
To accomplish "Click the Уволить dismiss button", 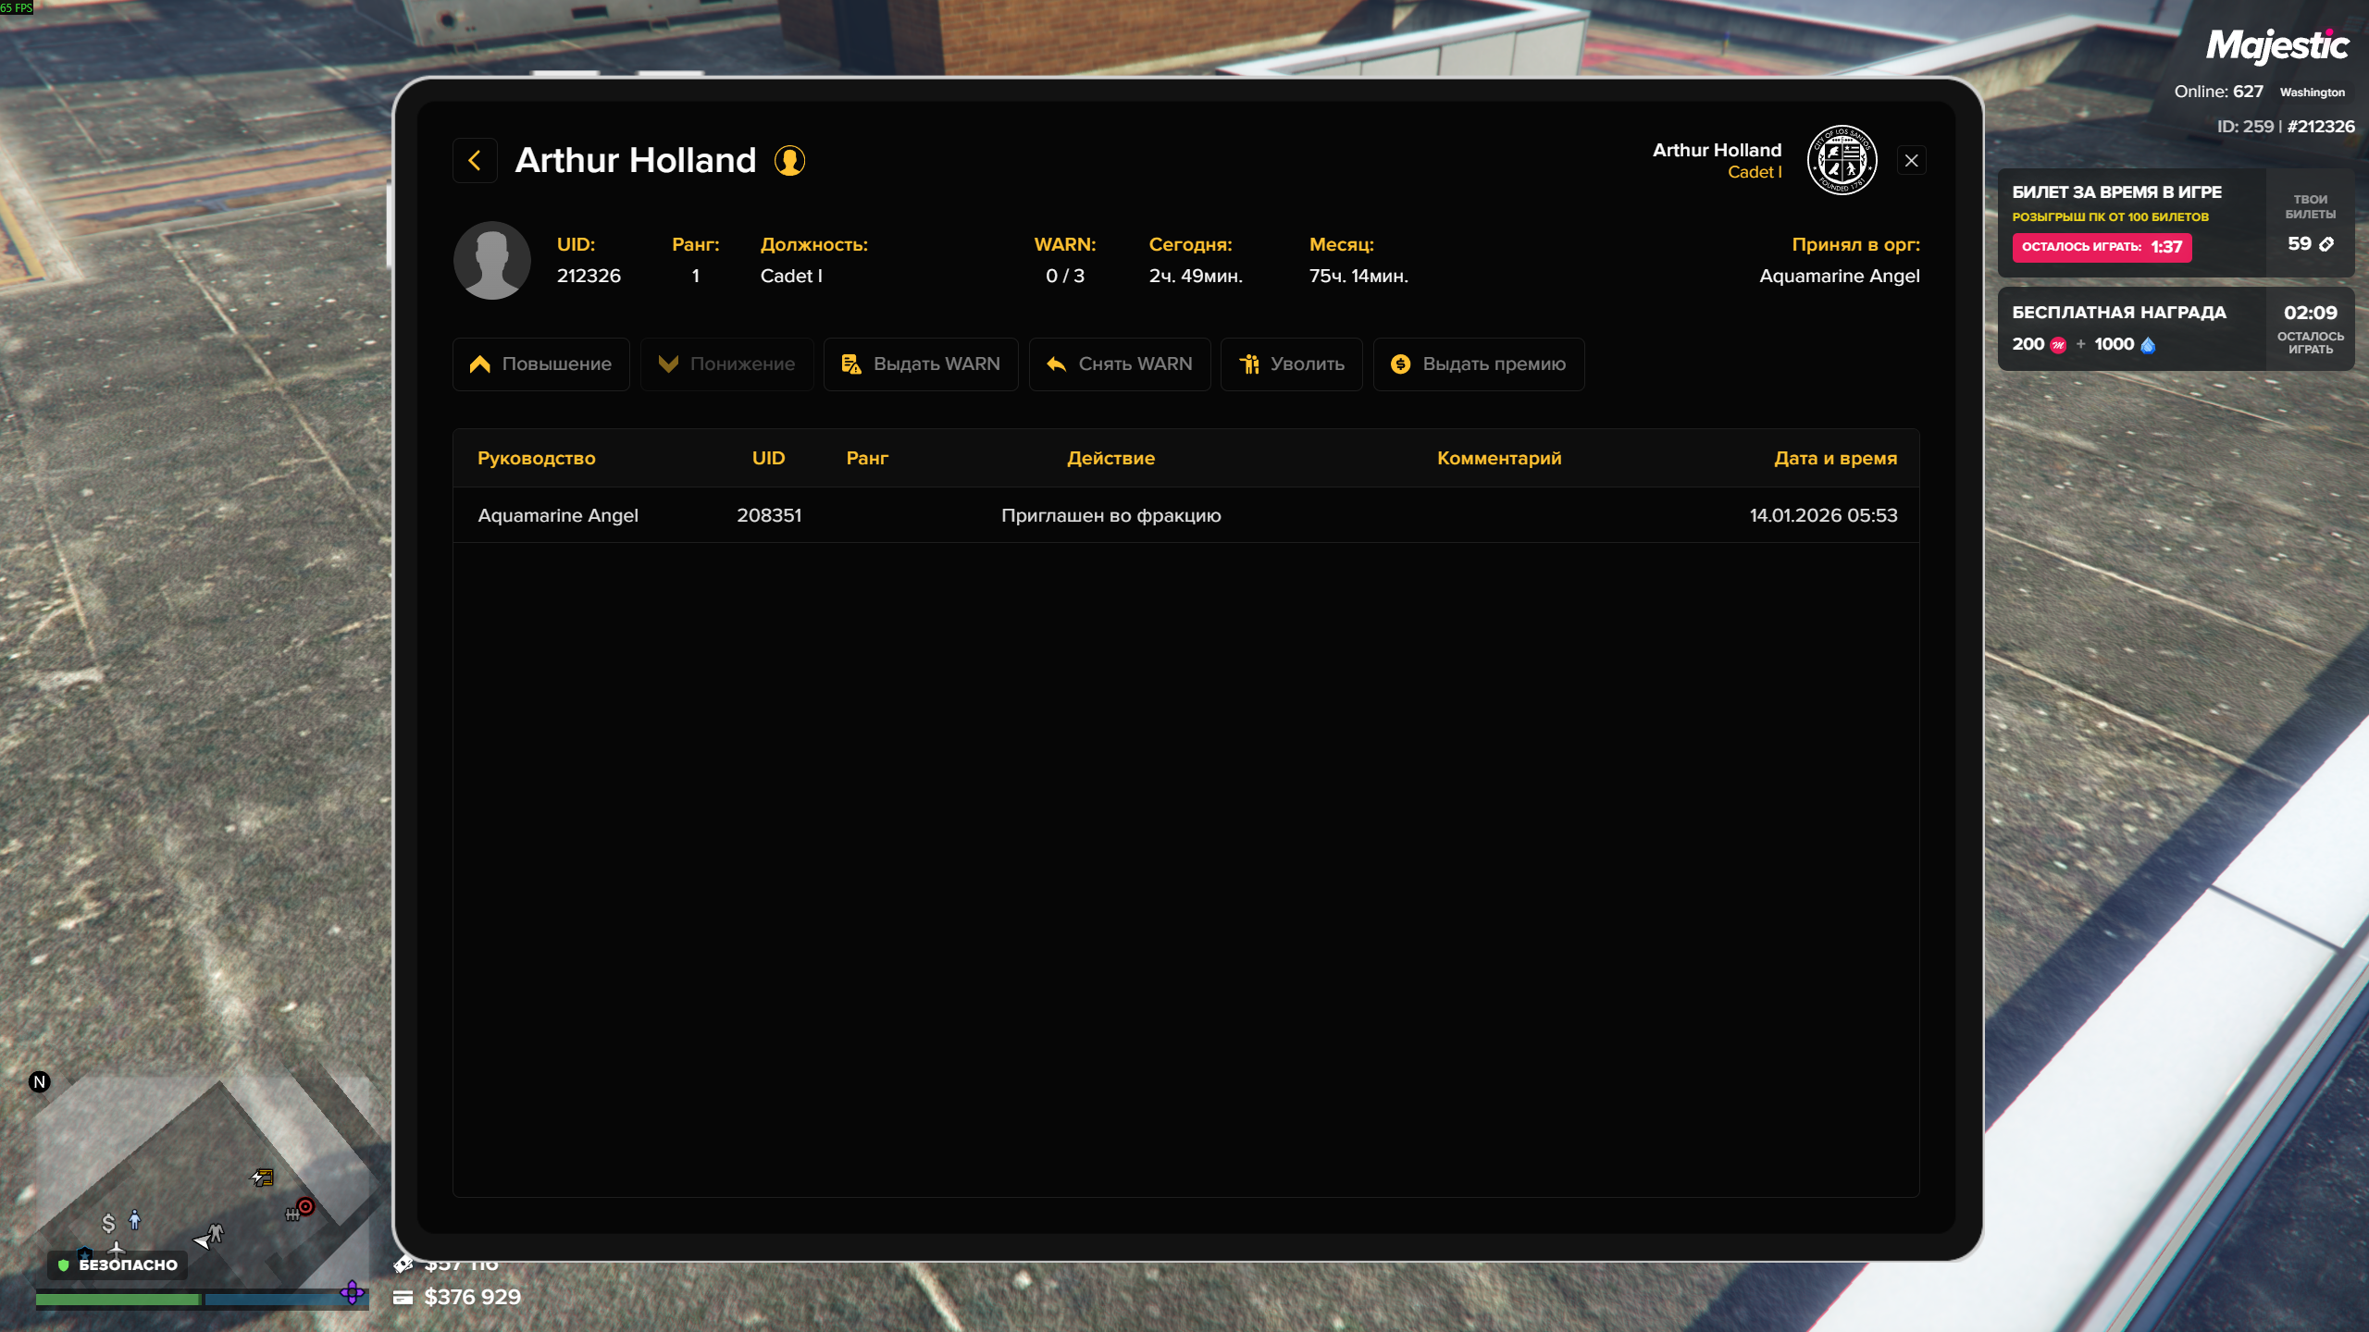I will [x=1292, y=364].
